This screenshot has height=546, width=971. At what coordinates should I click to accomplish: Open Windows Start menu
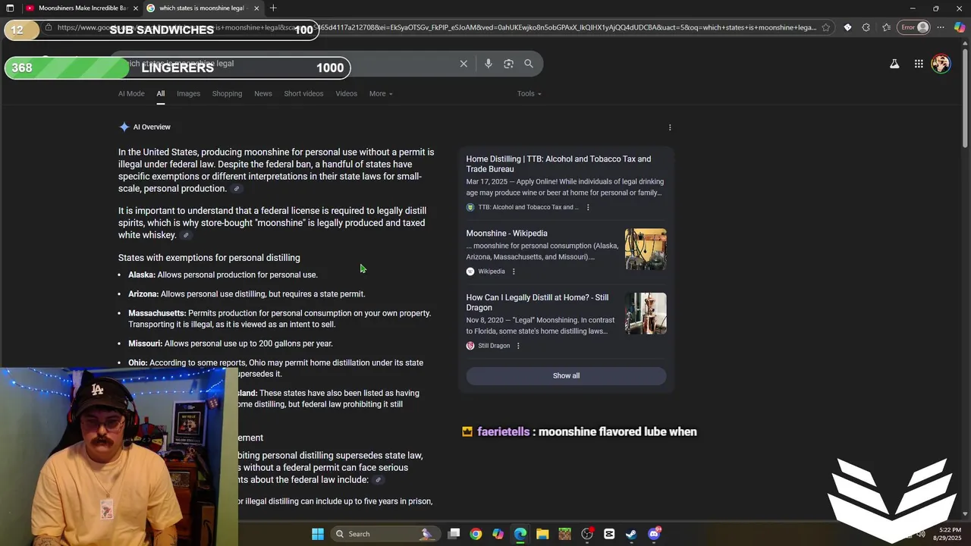318,534
